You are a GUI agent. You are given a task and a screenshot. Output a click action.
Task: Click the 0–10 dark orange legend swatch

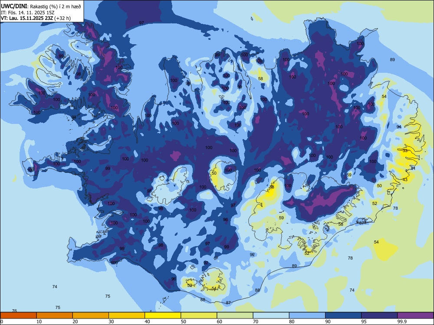(x=18, y=315)
